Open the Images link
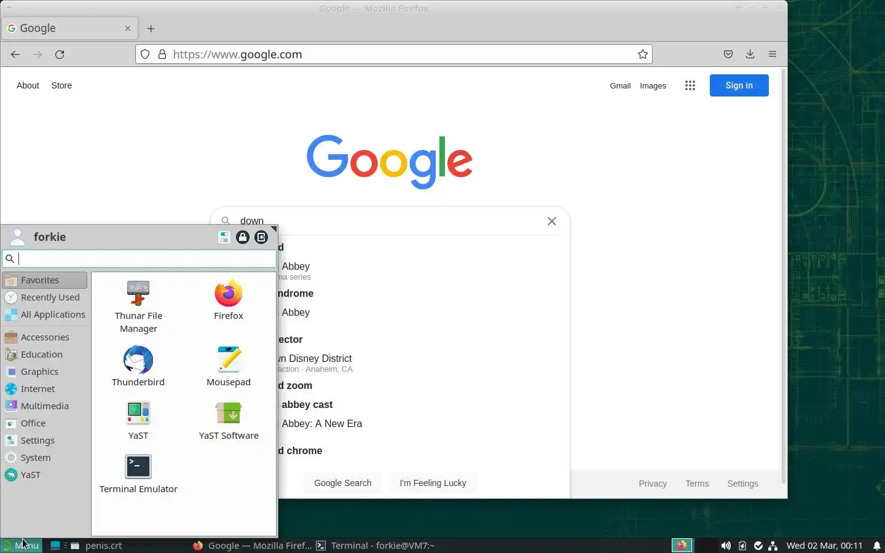The width and height of the screenshot is (885, 553). 653,86
